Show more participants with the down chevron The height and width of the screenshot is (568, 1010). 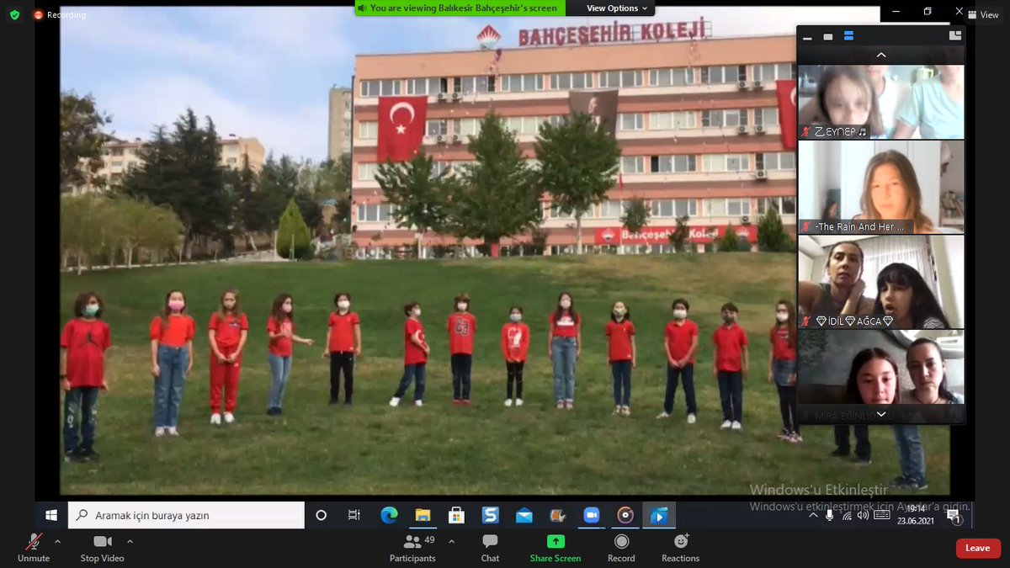881,415
